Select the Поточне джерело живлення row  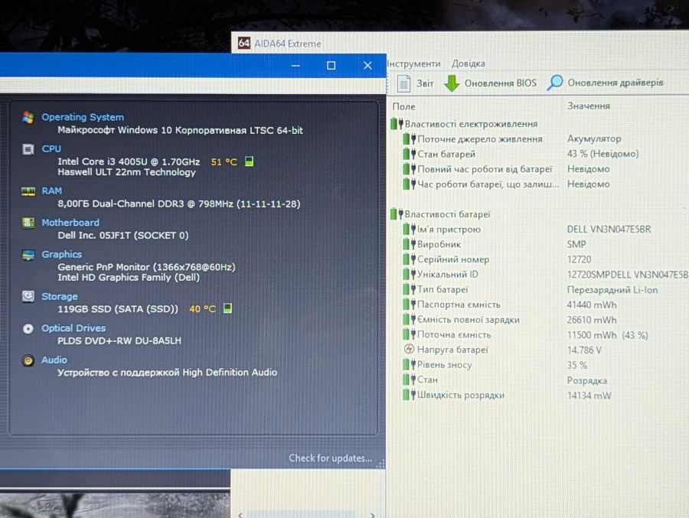click(x=544, y=139)
